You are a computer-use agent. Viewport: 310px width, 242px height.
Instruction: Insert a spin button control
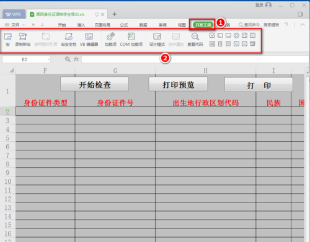[220, 44]
